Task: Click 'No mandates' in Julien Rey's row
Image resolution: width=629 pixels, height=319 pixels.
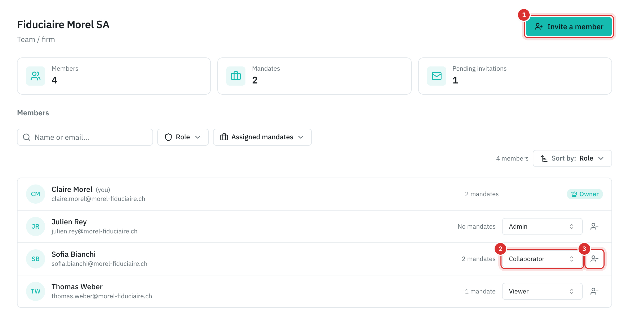Action: coord(477,226)
